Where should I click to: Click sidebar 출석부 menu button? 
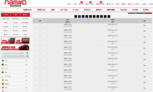point(6,35)
